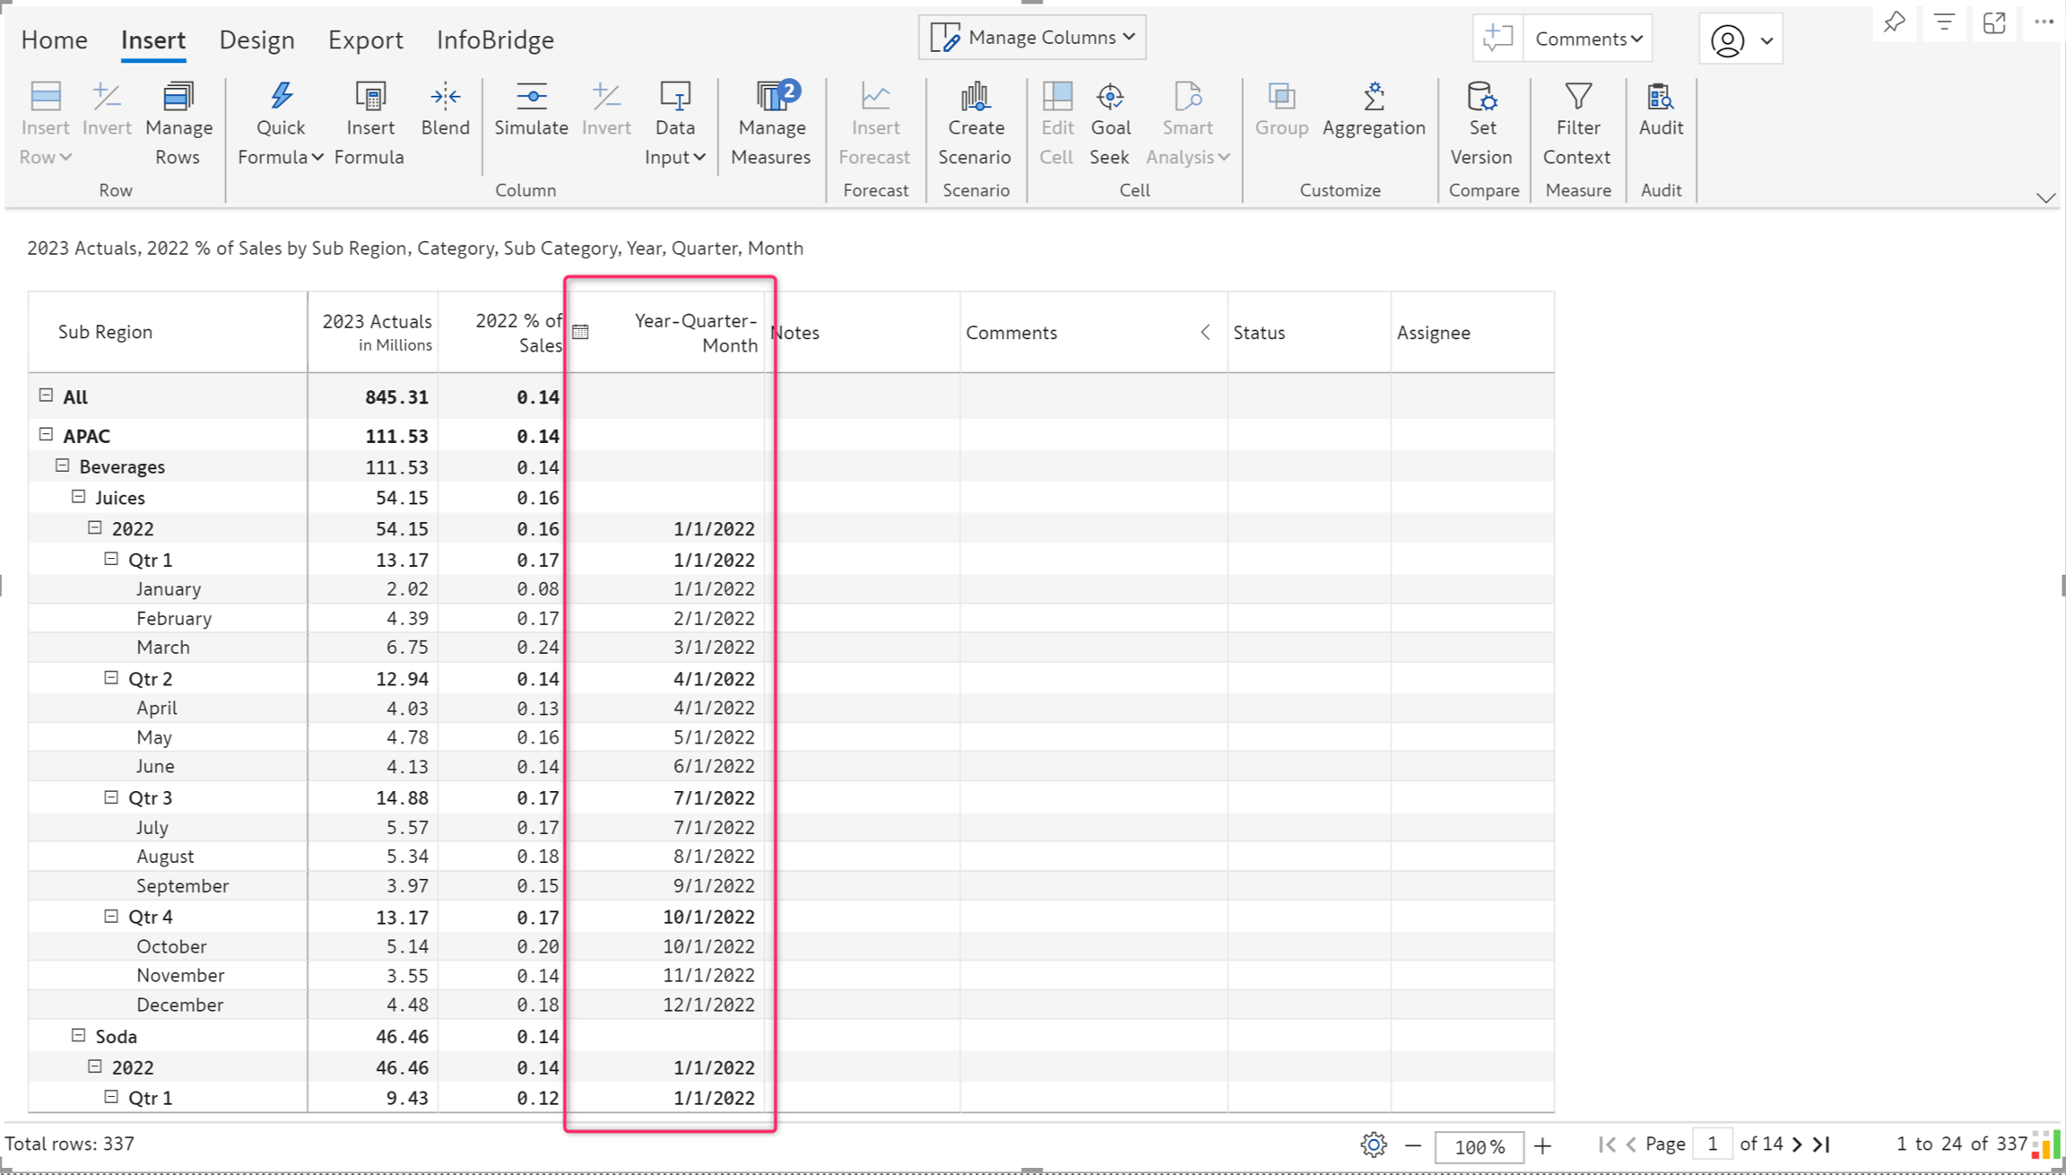Click the zoom in plus button
The height and width of the screenshot is (1175, 2066).
point(1542,1145)
